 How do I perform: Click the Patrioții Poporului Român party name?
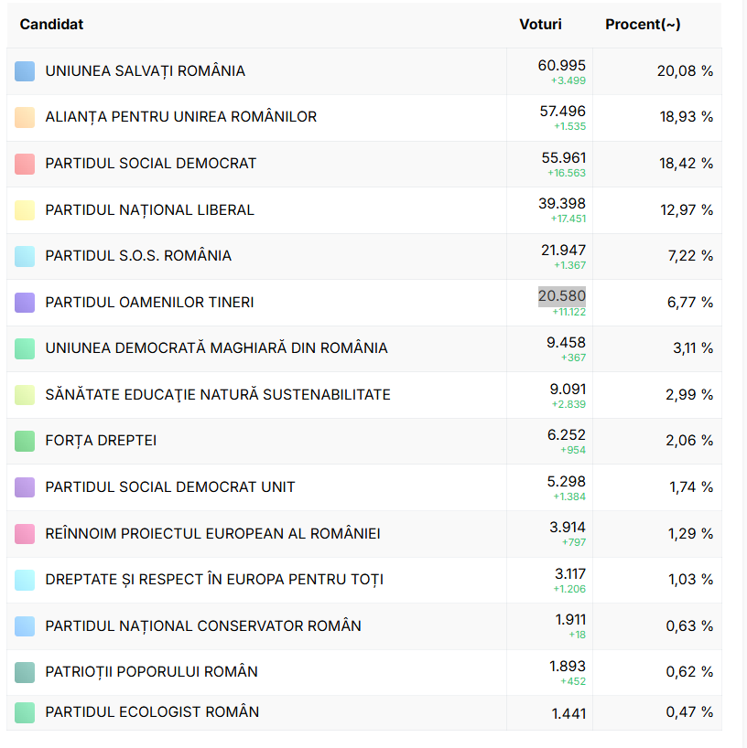[x=151, y=672]
